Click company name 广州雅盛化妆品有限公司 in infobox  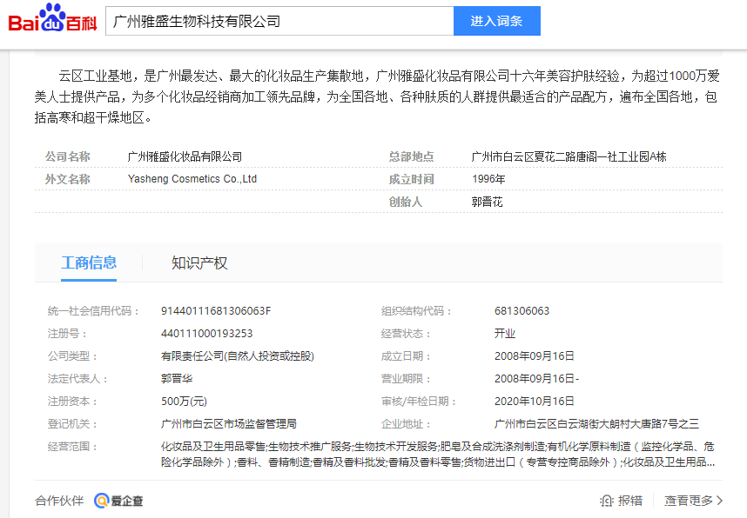[x=185, y=156]
